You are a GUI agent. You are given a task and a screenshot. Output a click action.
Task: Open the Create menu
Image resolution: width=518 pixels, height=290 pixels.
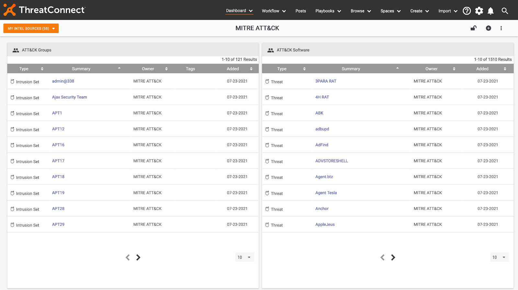[x=420, y=11]
